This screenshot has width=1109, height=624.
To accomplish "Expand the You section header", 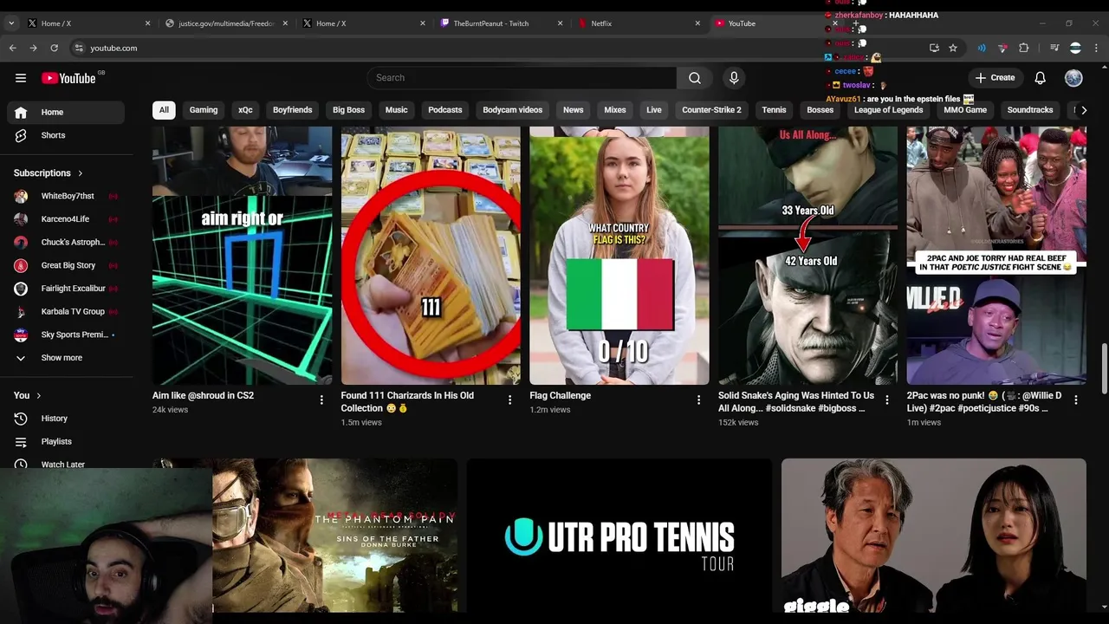I will [x=28, y=395].
